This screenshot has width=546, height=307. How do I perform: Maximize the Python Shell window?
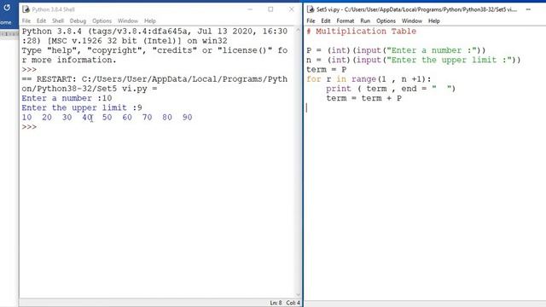pos(270,9)
